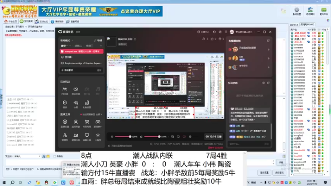Adjust the microphone volume slider
Screen dimensions: 331x186
pos(123,137)
